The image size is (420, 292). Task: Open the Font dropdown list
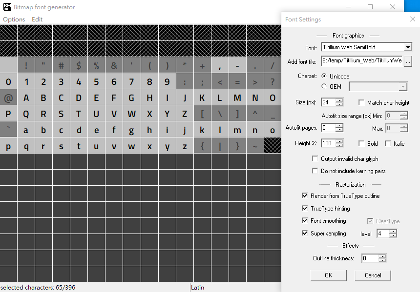(x=408, y=47)
